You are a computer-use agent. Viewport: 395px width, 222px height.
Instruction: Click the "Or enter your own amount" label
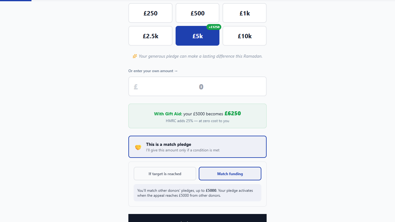(x=153, y=71)
